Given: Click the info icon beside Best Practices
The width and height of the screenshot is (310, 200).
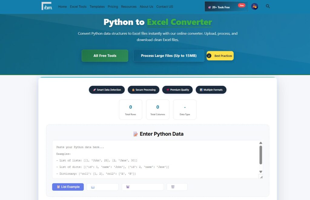Looking at the screenshot, I should 209,55.
